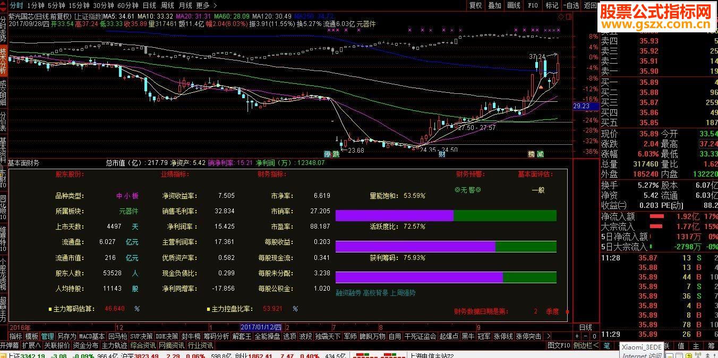Screen dimensions: 718x358
Task: Click the 减 marker on chart bottom
Action: pyautogui.click(x=540, y=154)
